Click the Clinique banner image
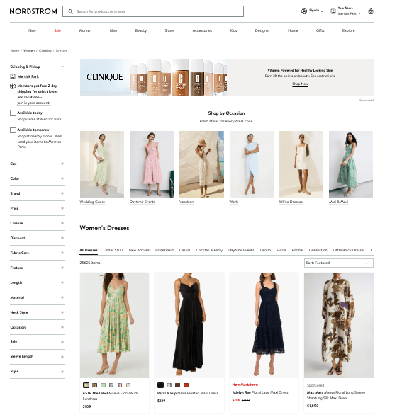The image size is (402, 417). [153, 77]
